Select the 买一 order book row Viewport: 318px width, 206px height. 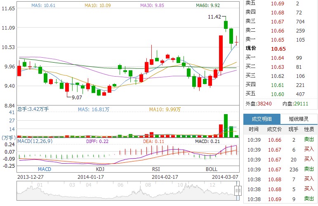pyautogui.click(x=280, y=58)
